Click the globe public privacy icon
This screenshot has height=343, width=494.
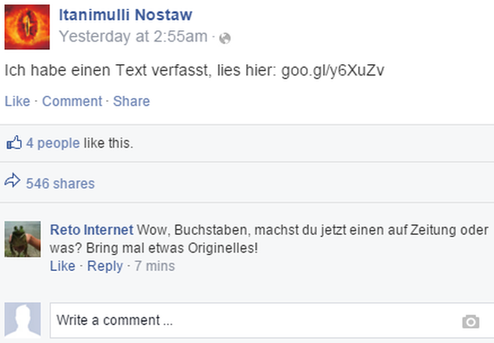coord(225,38)
